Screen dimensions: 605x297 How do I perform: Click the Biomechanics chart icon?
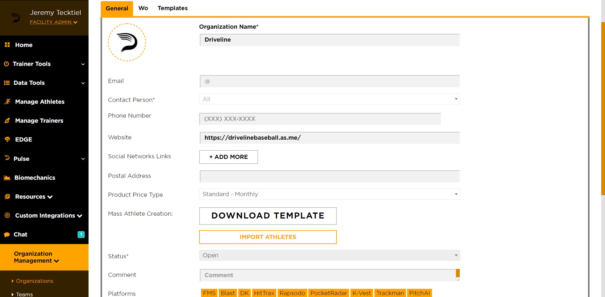[7, 178]
